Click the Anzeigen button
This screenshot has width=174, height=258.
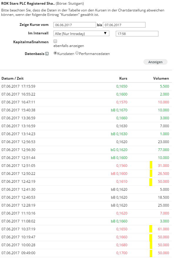tap(155, 62)
